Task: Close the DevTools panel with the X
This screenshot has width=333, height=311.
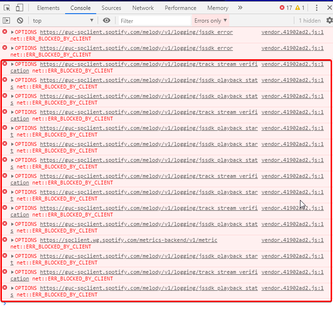Action: 329,8
